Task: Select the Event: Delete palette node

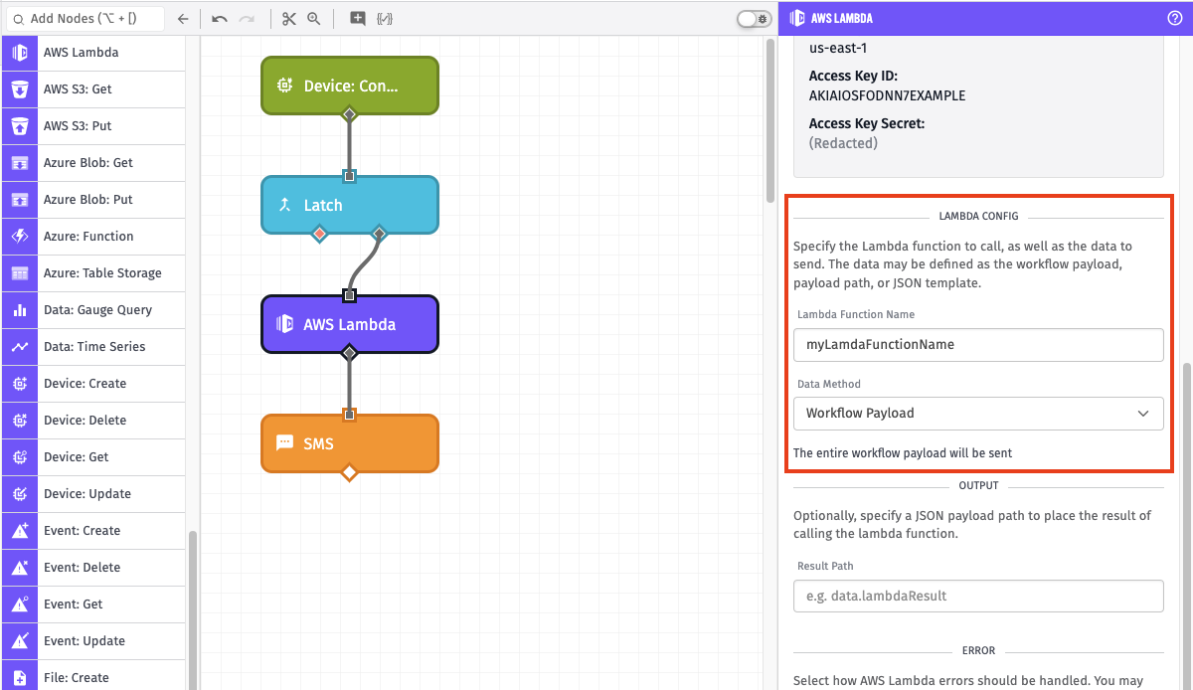Action: 93,567
